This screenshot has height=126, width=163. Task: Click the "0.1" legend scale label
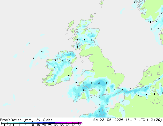pyautogui.click(x=3, y=125)
